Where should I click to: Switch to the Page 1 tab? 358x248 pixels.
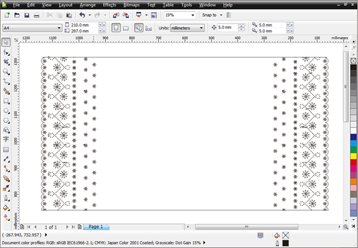[96, 226]
